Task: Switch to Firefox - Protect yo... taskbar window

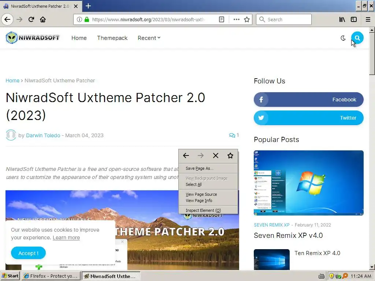Action: (x=51, y=276)
